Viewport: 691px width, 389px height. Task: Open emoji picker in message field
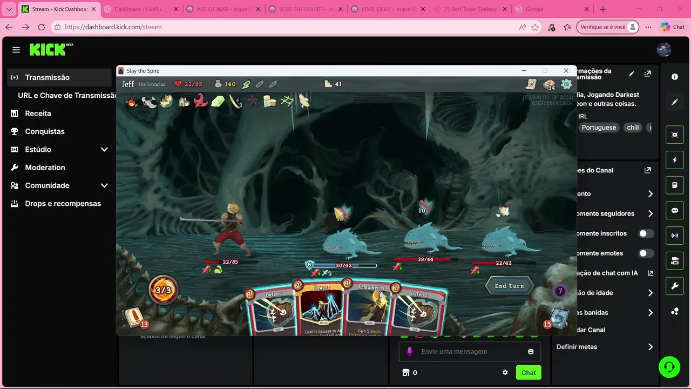pos(531,351)
